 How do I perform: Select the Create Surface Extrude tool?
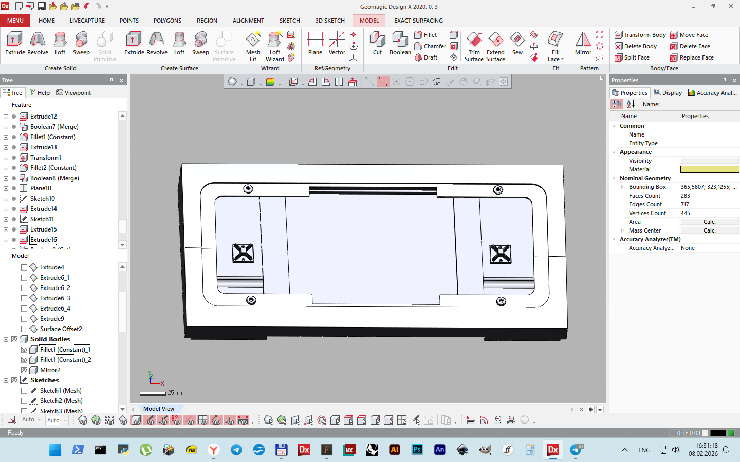click(x=134, y=43)
